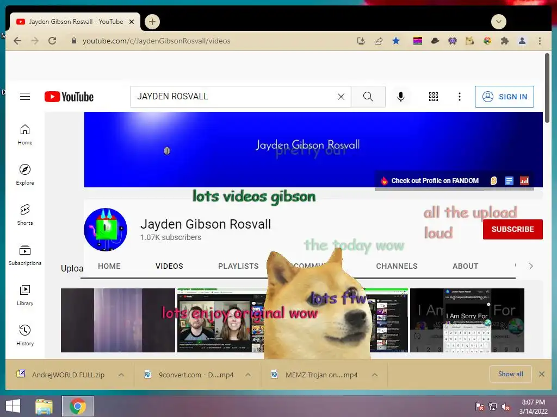Open the Chrome three-dot menu

coord(540,41)
